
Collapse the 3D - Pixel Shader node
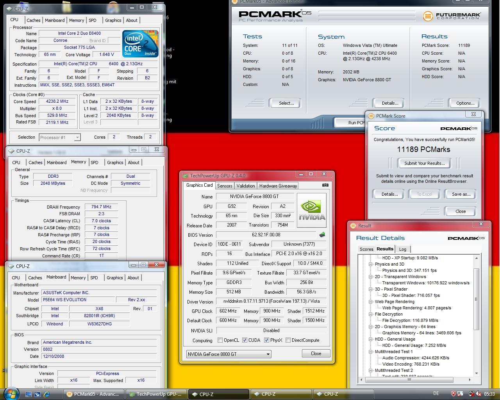coord(370,289)
